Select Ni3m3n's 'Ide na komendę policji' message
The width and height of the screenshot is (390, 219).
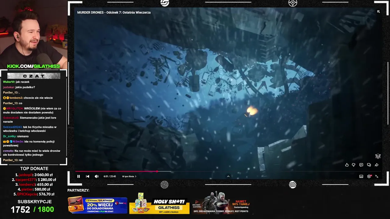(29, 144)
